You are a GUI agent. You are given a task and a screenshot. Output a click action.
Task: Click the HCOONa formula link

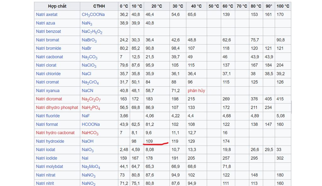point(91,124)
